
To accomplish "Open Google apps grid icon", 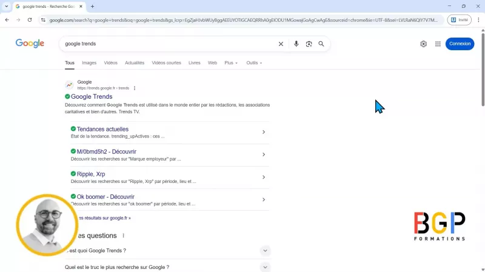I will (x=438, y=44).
